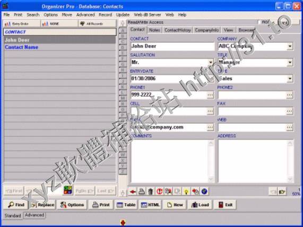
Task: Click the lightbulb icon
Action: tap(186, 191)
